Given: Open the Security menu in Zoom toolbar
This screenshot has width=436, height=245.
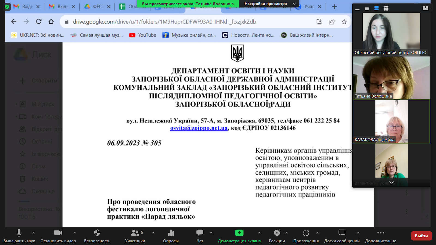Looking at the screenshot, I should click(x=97, y=236).
